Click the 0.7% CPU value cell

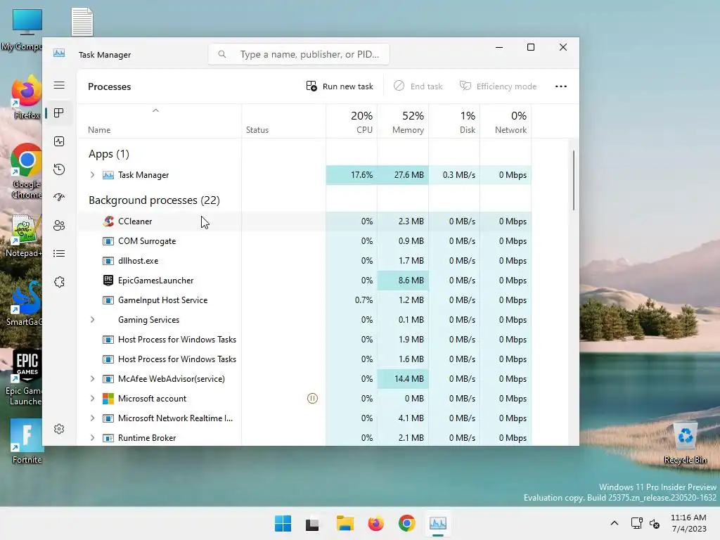[x=352, y=300]
